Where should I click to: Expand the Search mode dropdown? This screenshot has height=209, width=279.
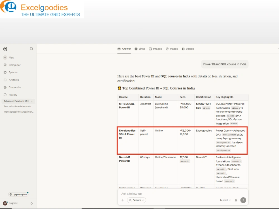pos(136,200)
